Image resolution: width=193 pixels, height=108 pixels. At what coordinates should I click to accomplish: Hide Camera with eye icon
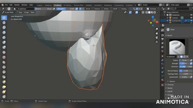coord(191,18)
